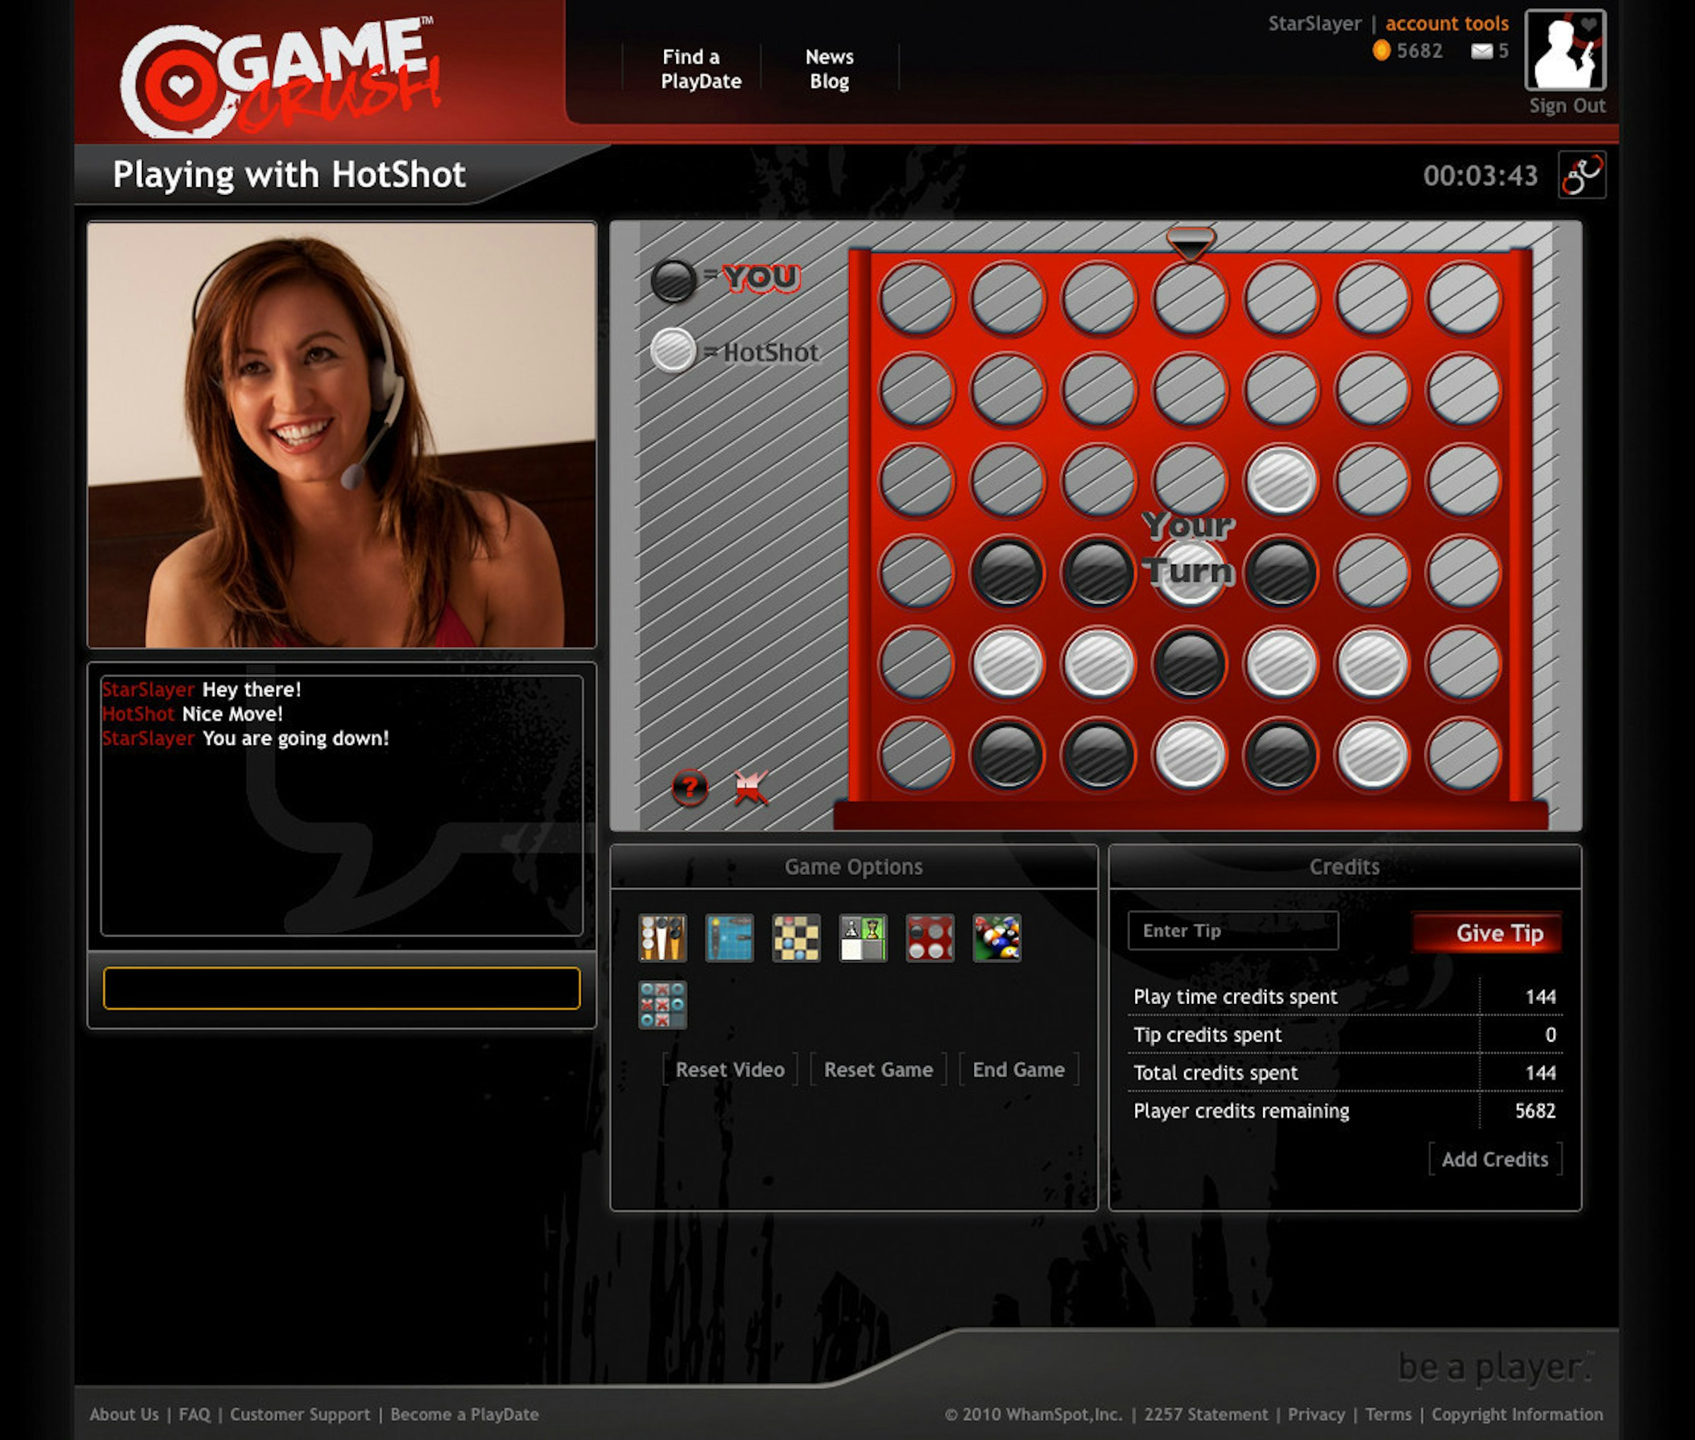The width and height of the screenshot is (1695, 1440).
Task: Select the Backgammon game icon
Action: click(x=662, y=937)
